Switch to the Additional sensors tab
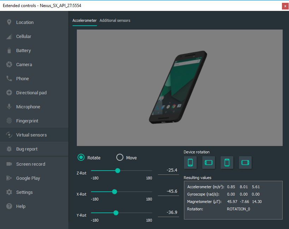Viewport: 289px width, 229px height. click(115, 21)
